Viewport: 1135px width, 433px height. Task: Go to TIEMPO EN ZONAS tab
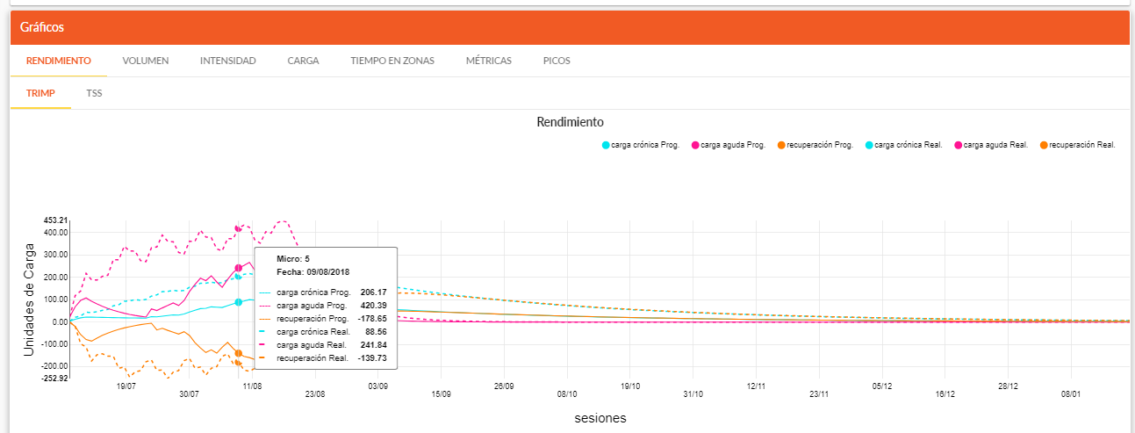[x=392, y=61]
